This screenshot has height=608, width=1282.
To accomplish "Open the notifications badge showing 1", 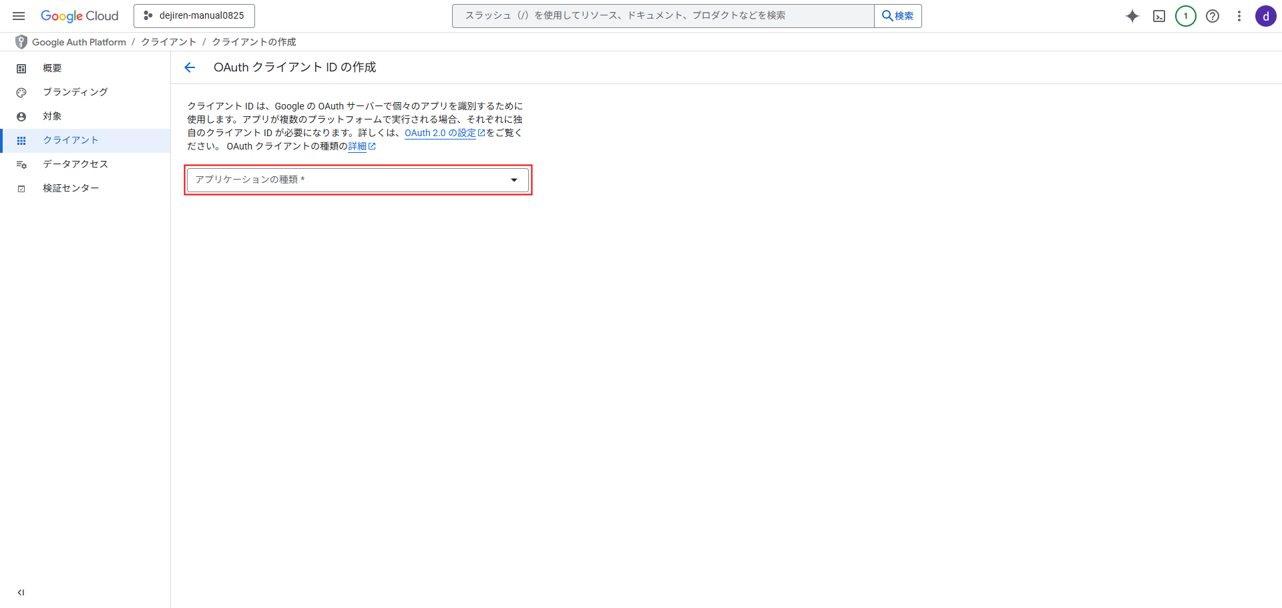I will point(1186,16).
